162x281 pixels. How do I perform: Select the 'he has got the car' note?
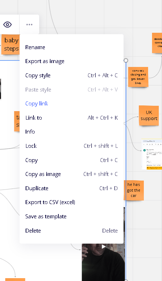134,190
